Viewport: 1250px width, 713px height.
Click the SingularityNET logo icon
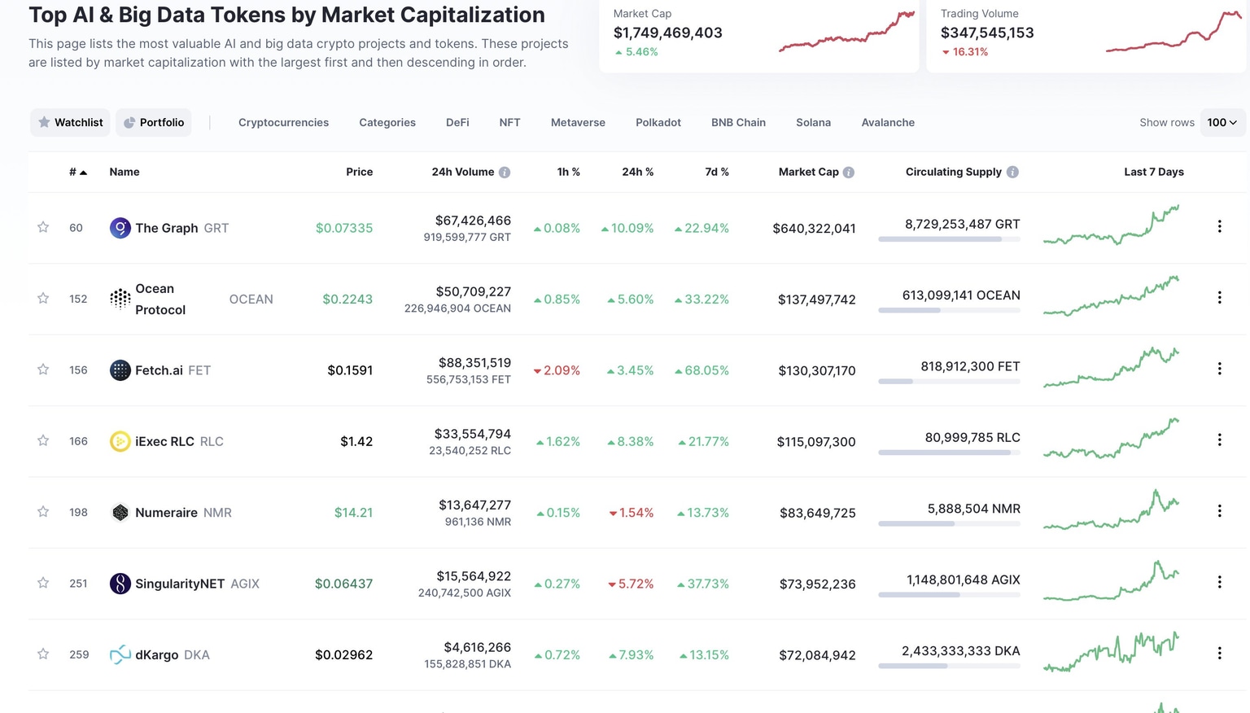pos(120,583)
